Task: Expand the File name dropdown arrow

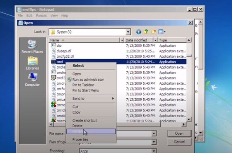Action: (154, 134)
